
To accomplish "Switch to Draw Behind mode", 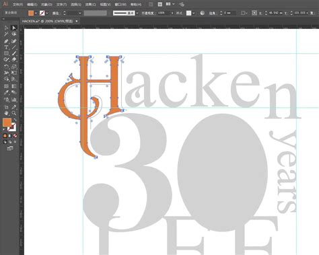I will tap(10, 142).
